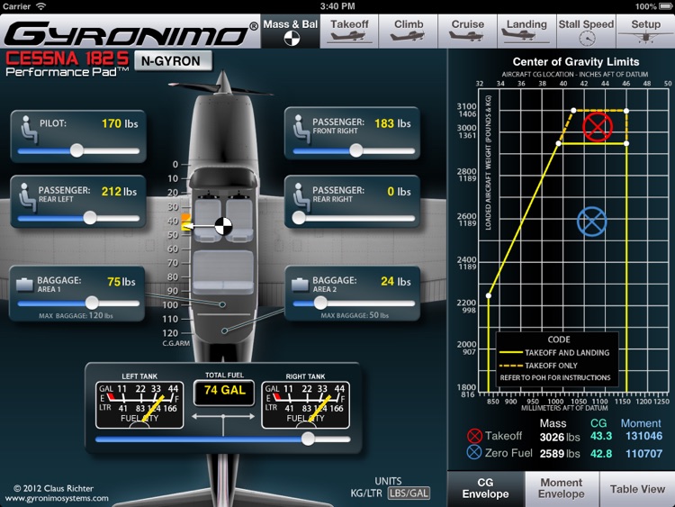Click the zero fuel mass value 2589 lbs
Screen dimensions: 675x507
[560, 454]
